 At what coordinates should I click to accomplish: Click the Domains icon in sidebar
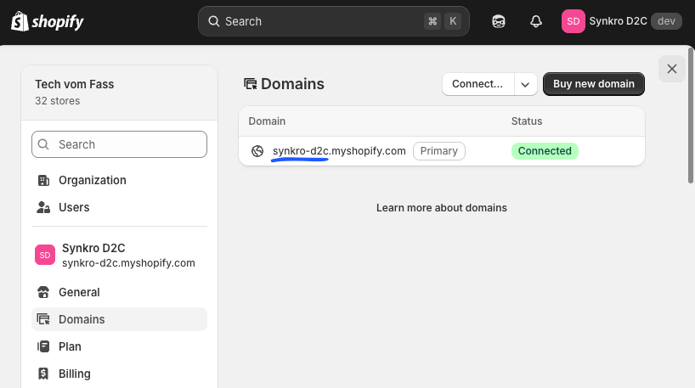tap(43, 319)
